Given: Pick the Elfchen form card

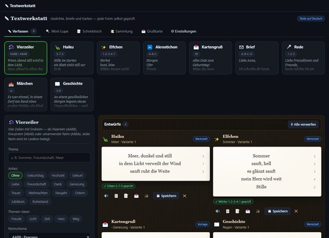Looking at the screenshot, I should pos(118,58).
